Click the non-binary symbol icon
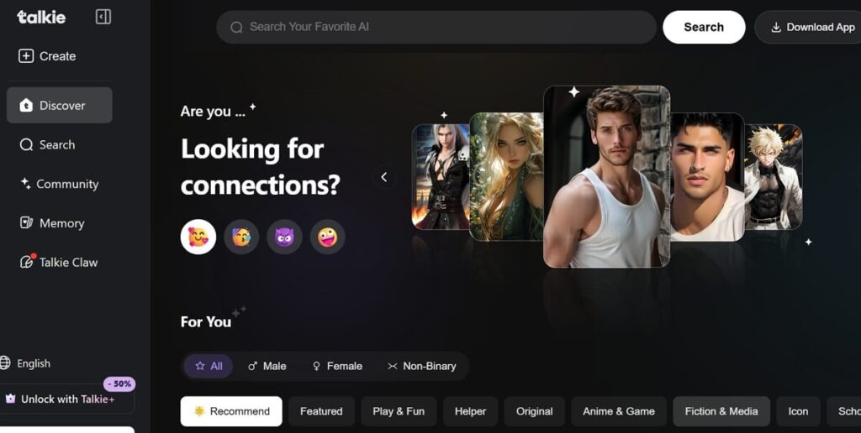 click(x=392, y=366)
